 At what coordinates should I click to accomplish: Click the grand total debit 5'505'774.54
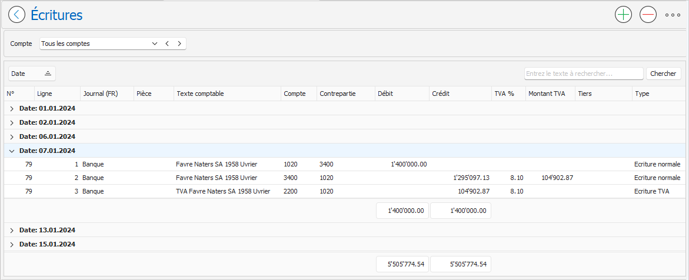click(402, 264)
